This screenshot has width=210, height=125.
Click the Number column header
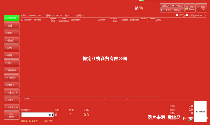28,20
